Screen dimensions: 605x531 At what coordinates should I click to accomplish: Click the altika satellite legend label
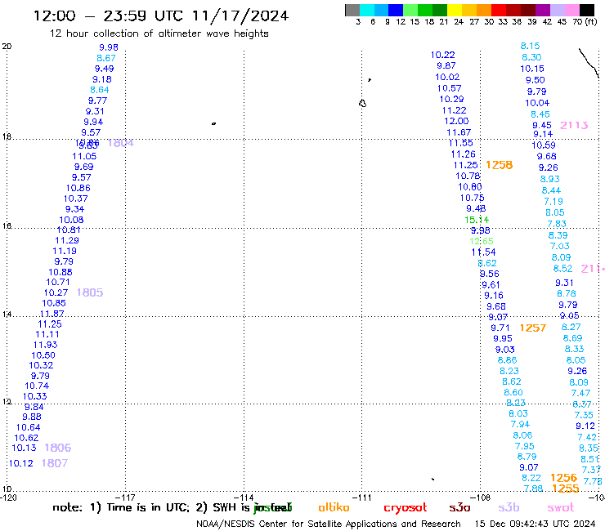[x=334, y=507]
